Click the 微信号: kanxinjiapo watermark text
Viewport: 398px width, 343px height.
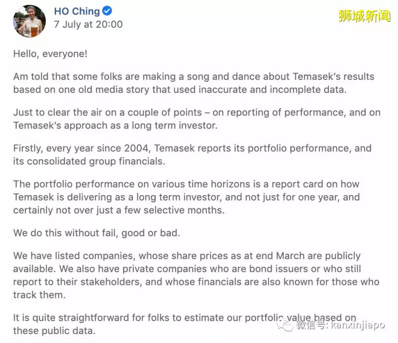coord(341,325)
